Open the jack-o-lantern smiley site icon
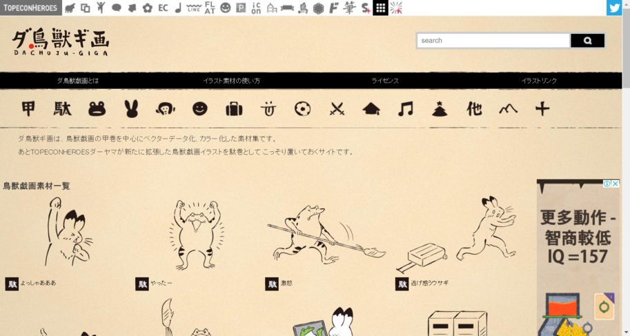Screen dimensions: 630x336 click(x=226, y=8)
